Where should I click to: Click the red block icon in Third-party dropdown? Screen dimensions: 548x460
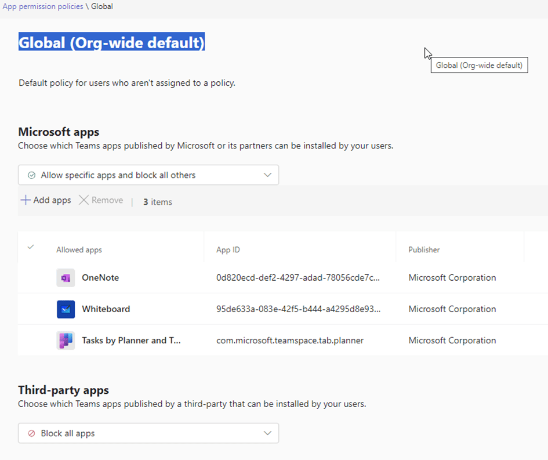tap(32, 433)
